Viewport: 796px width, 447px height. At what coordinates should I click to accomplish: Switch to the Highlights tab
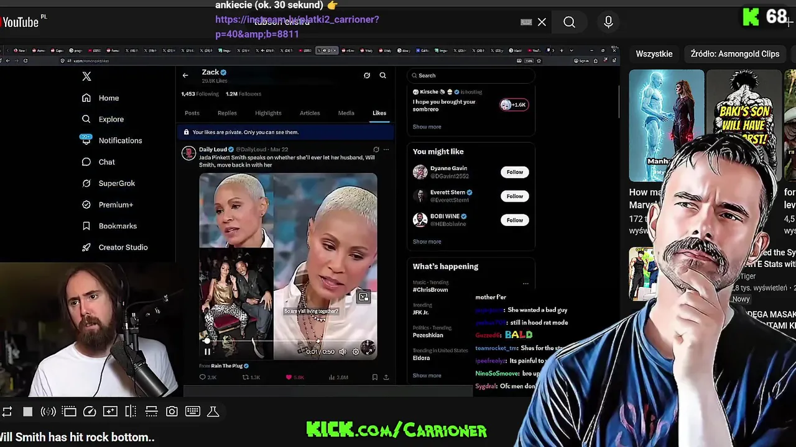[x=268, y=113]
